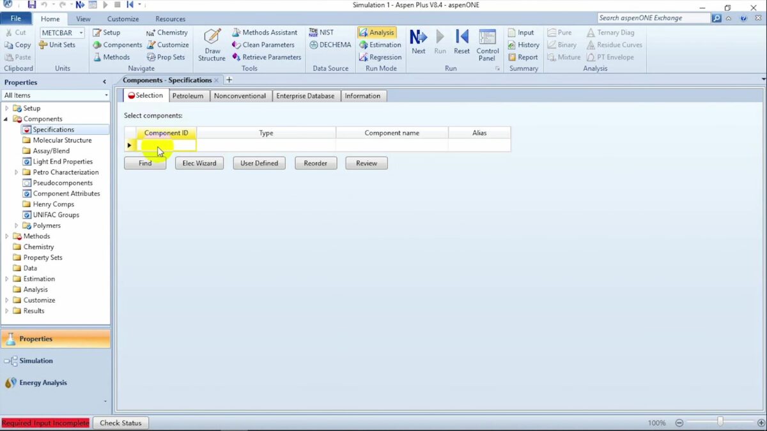Open the File menu
767x431 pixels.
[15, 19]
